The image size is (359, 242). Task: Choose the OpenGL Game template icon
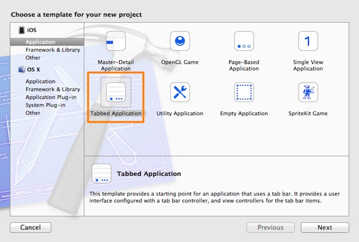(180, 42)
